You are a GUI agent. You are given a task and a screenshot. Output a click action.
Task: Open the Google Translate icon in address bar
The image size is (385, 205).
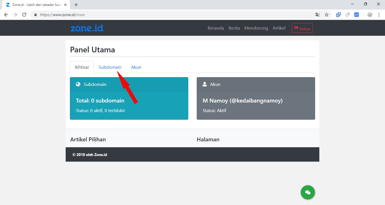(x=318, y=14)
